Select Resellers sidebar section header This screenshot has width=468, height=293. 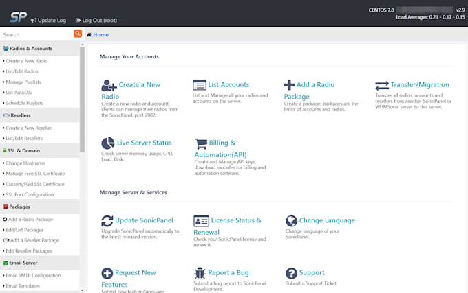coord(40,115)
